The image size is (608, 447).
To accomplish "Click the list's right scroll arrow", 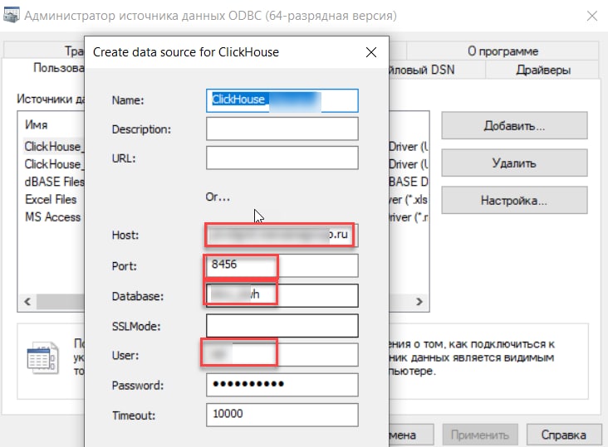I will point(419,302).
